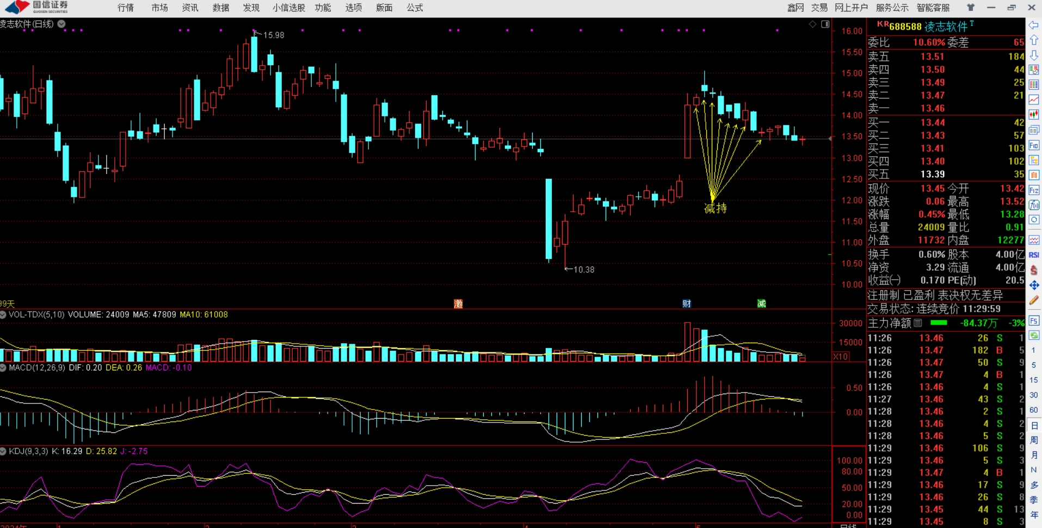Click the 网上开户 link
The image size is (1042, 528).
(x=851, y=8)
